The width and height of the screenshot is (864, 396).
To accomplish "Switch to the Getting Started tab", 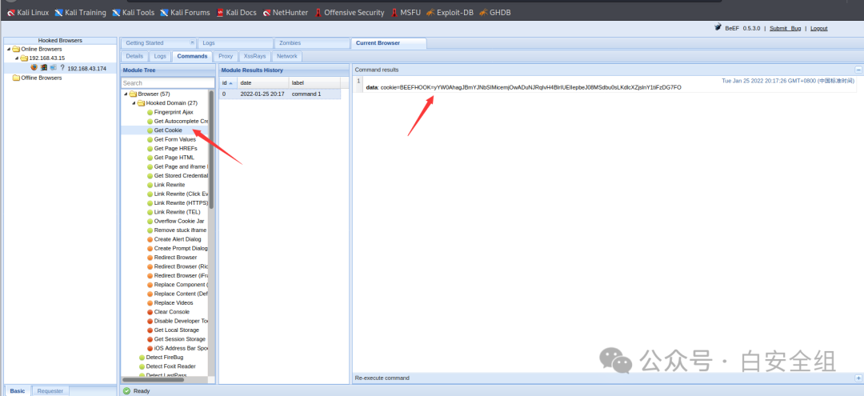I will pos(144,43).
